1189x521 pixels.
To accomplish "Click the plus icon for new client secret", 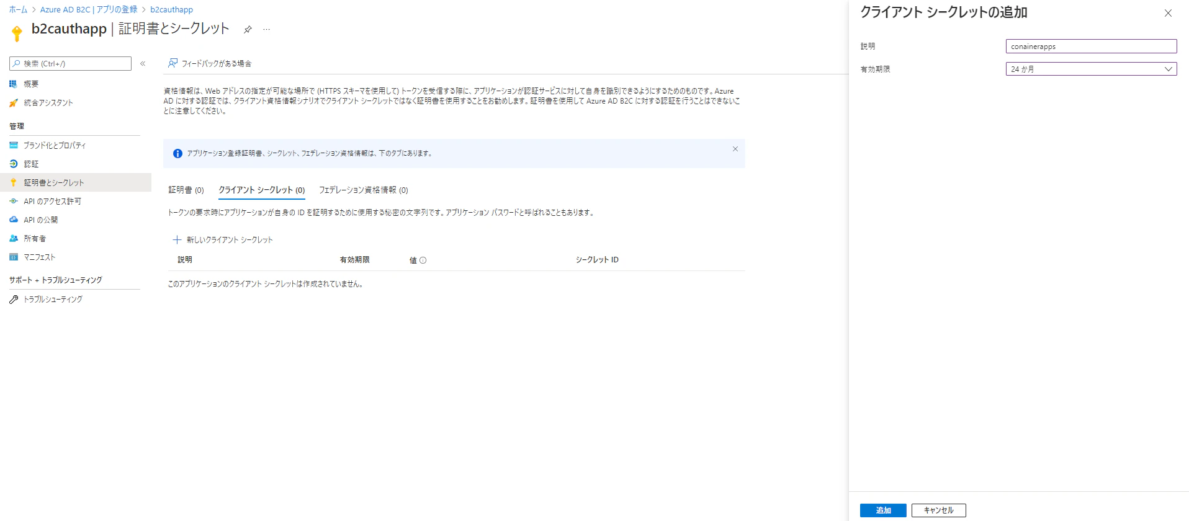I will [177, 239].
